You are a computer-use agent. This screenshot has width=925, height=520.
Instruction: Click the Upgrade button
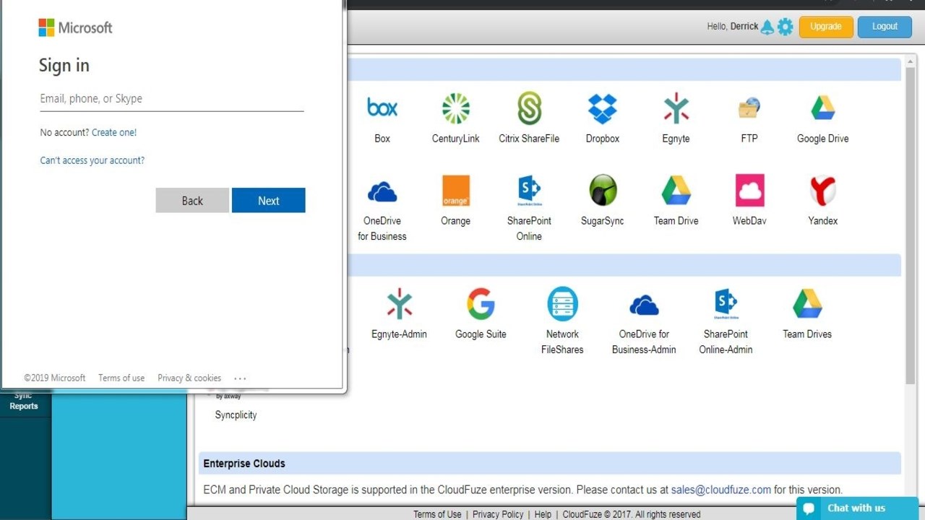click(826, 27)
